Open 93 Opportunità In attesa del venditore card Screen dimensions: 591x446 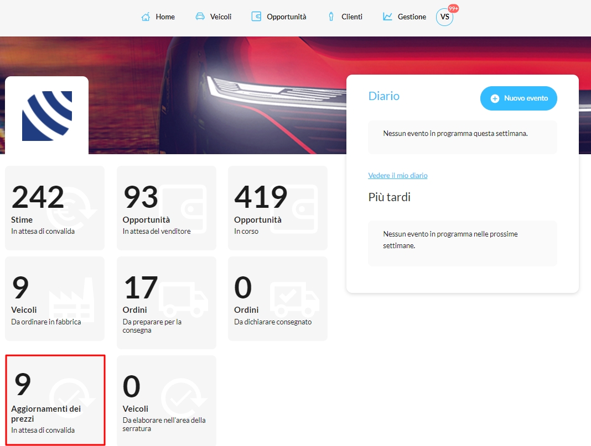pos(166,208)
